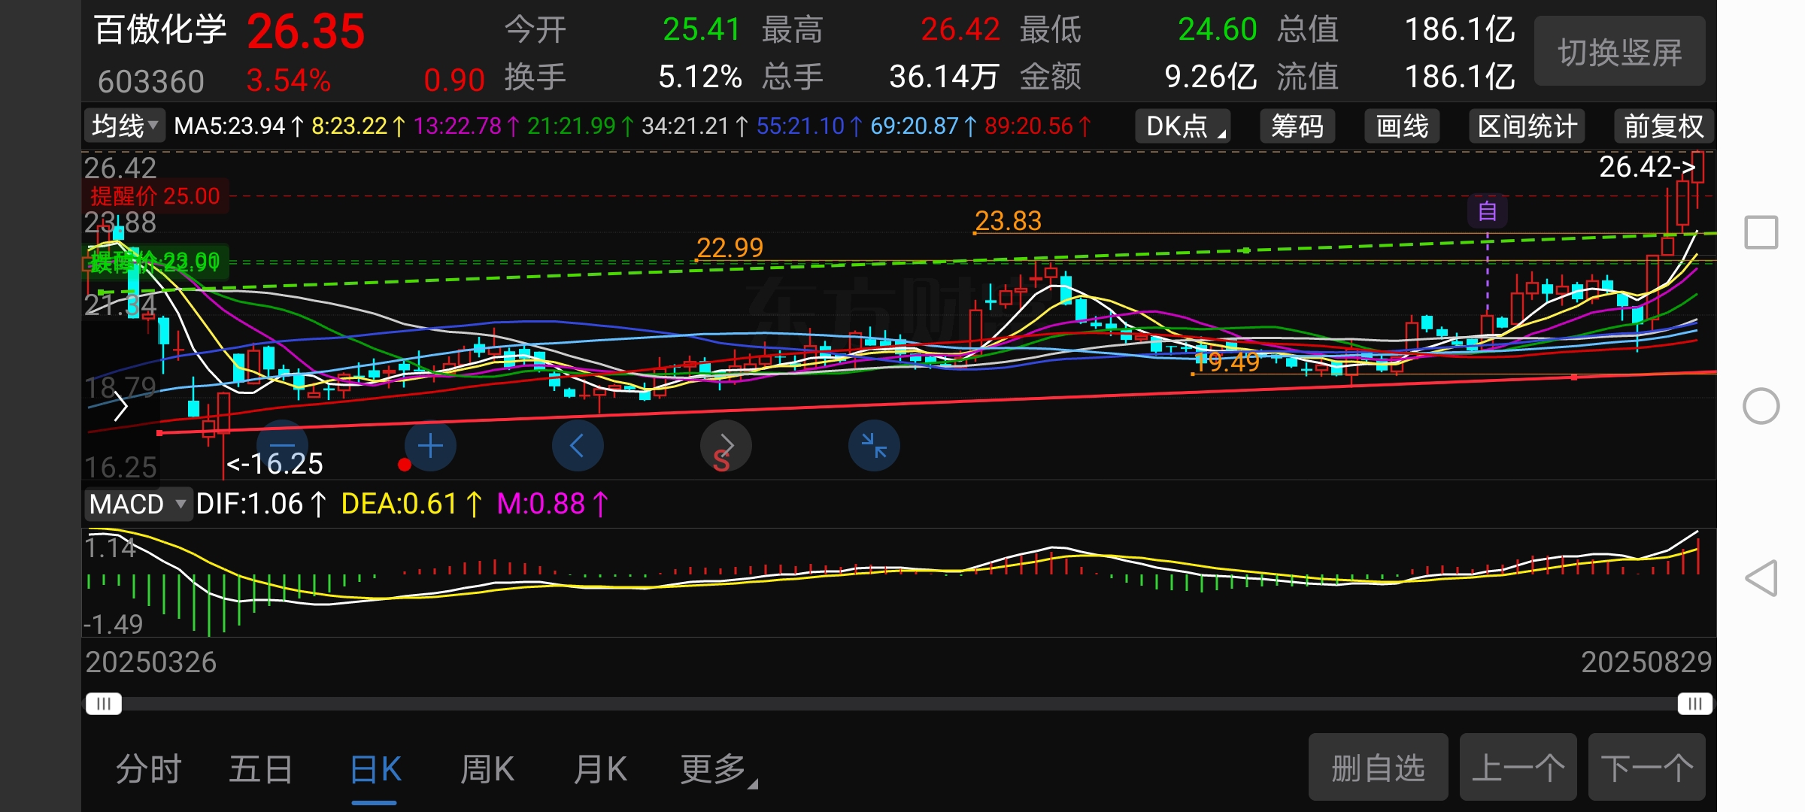Tap Android recent apps square button
Image resolution: width=1805 pixels, height=812 pixels.
tap(1761, 232)
